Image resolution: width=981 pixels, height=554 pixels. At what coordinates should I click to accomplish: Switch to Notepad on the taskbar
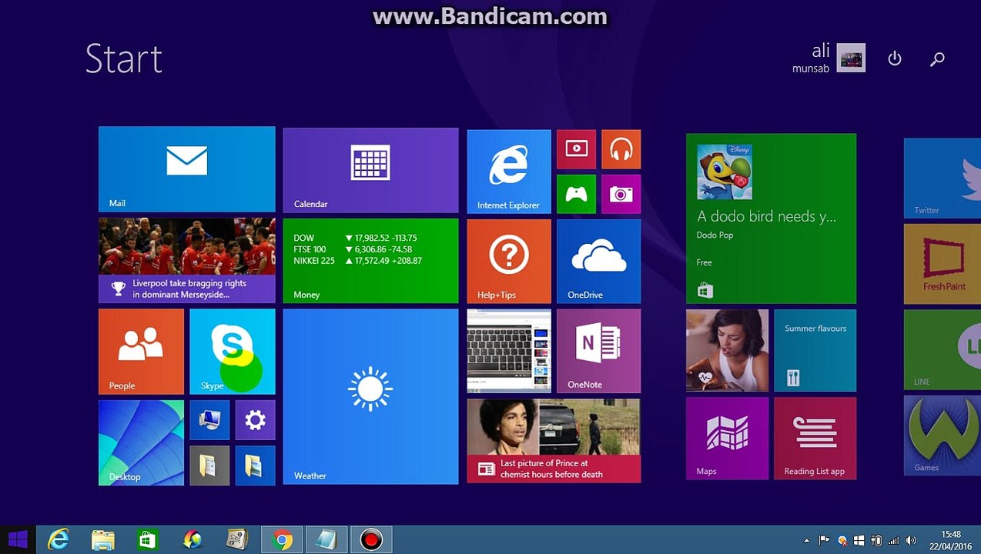coord(326,540)
